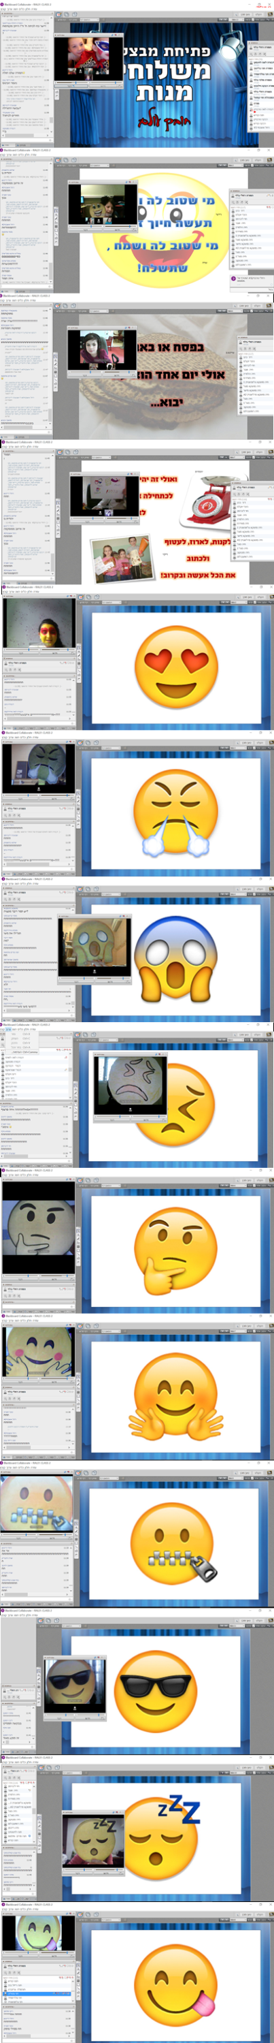Select webcam video of girl with red face paint
Screen dimensions: 274x2043
(38, 622)
